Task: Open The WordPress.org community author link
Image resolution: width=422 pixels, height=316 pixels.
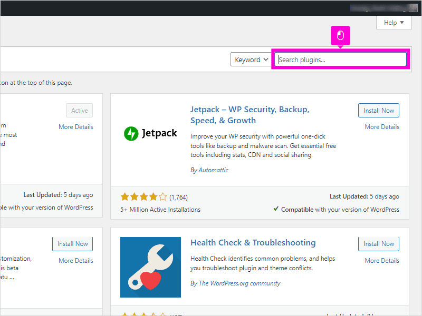Action: [239, 283]
